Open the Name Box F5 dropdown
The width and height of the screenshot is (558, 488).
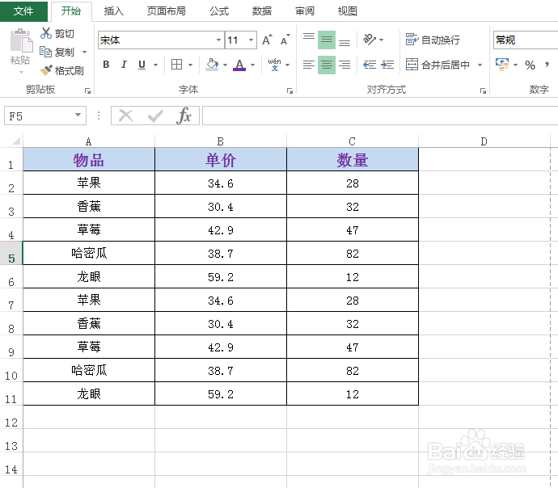78,115
